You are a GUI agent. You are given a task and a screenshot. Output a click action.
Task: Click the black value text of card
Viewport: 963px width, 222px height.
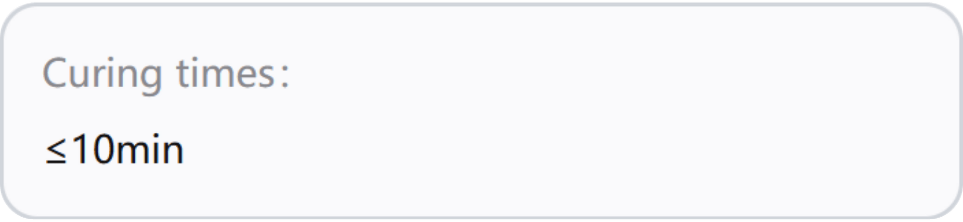point(114,150)
